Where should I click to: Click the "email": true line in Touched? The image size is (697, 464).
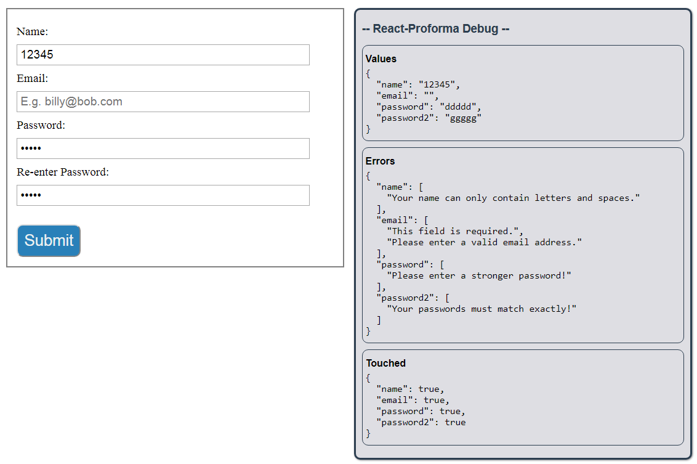(413, 401)
